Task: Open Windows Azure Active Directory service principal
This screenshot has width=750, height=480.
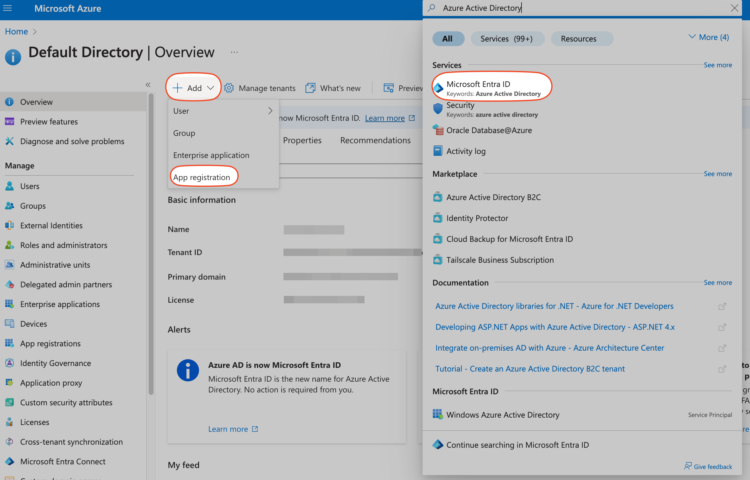Action: pyautogui.click(x=502, y=415)
